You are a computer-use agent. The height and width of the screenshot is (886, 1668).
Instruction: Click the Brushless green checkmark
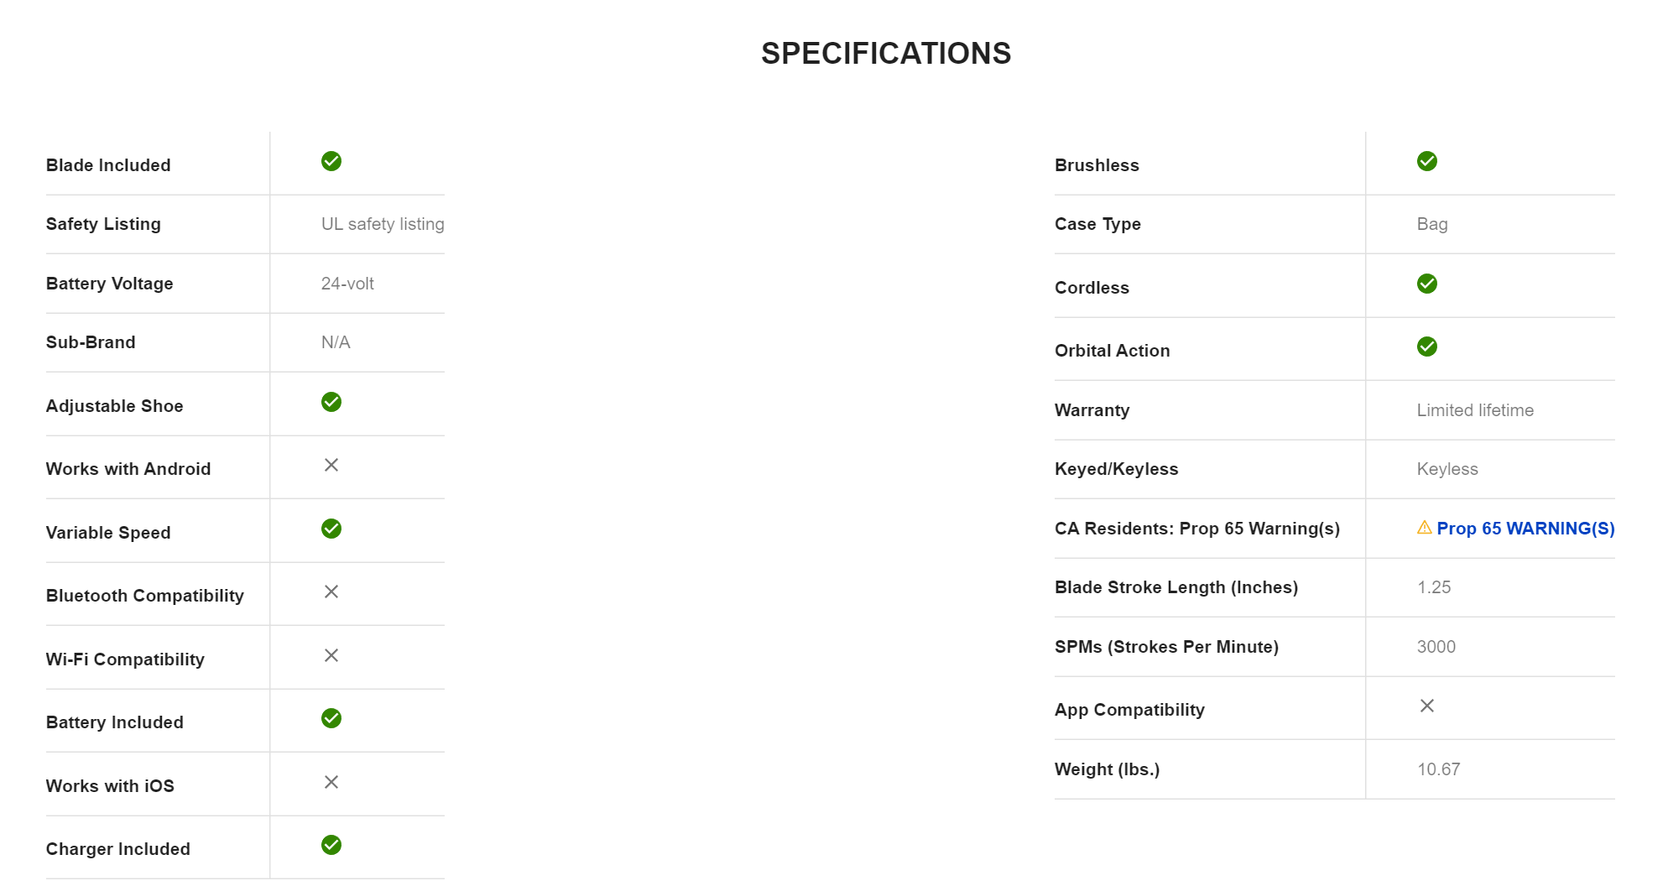[x=1427, y=161]
